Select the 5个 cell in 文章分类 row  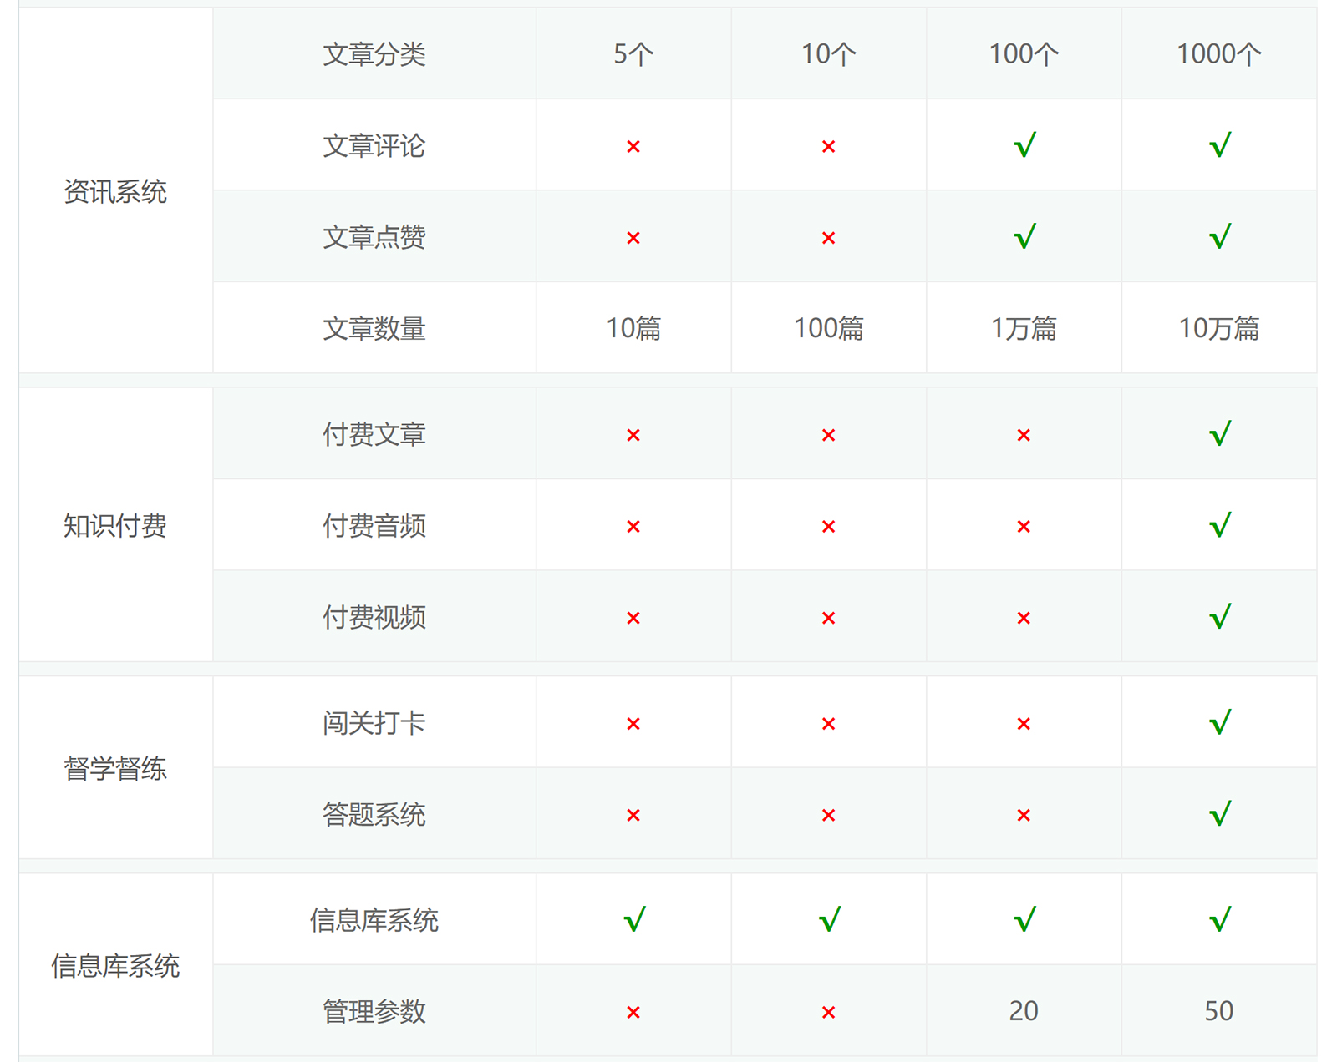633,54
